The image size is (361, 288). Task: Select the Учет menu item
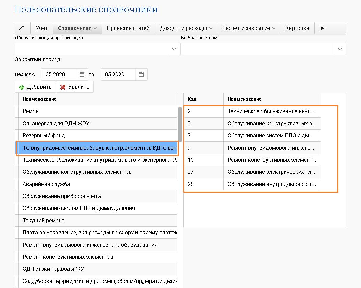click(x=42, y=28)
